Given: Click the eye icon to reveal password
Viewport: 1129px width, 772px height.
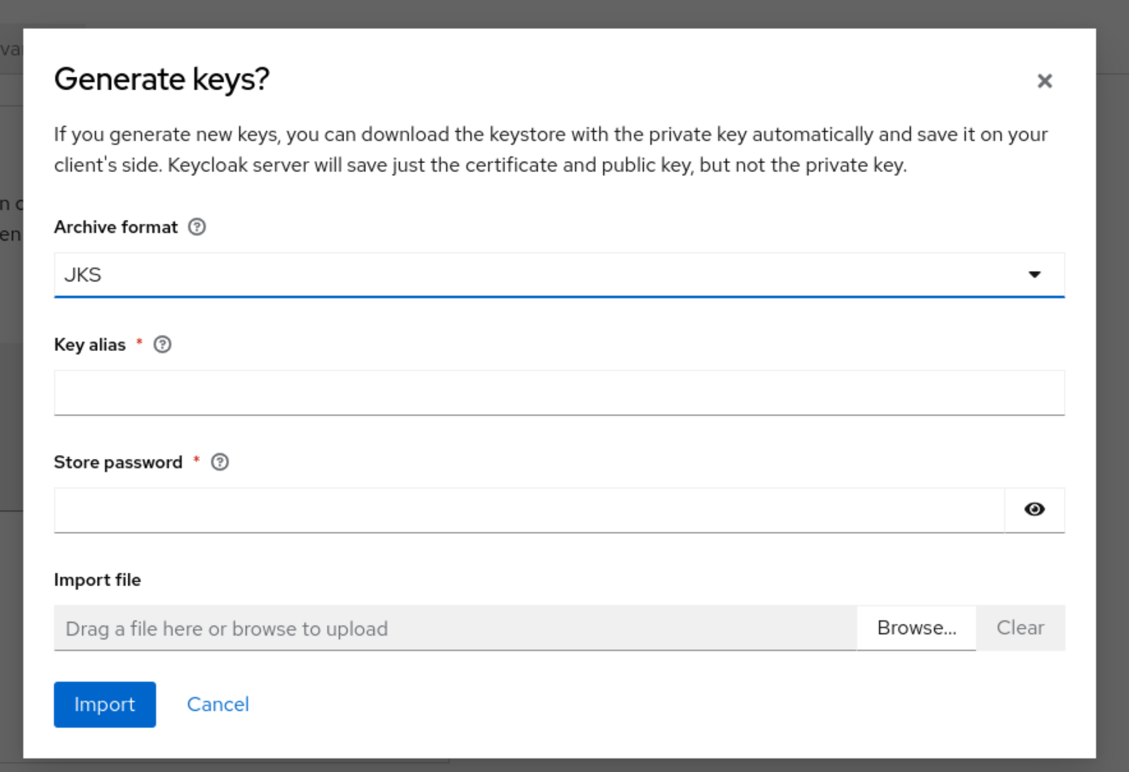Looking at the screenshot, I should (1035, 510).
